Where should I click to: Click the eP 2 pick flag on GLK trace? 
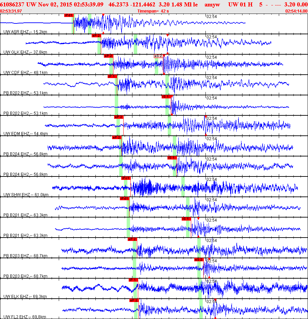coord(96,36)
